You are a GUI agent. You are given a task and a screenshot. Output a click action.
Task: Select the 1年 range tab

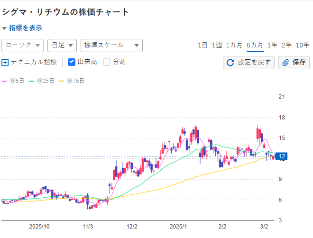(x=273, y=45)
